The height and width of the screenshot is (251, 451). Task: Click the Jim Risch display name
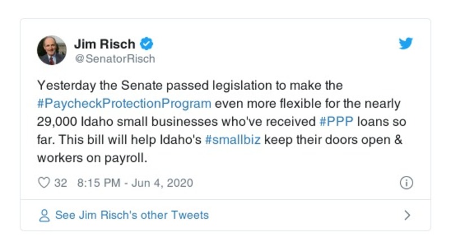(x=106, y=43)
